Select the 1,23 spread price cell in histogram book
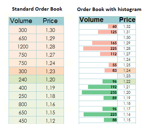Image resolution: width=150 pixels, height=124 pixels. [127, 76]
